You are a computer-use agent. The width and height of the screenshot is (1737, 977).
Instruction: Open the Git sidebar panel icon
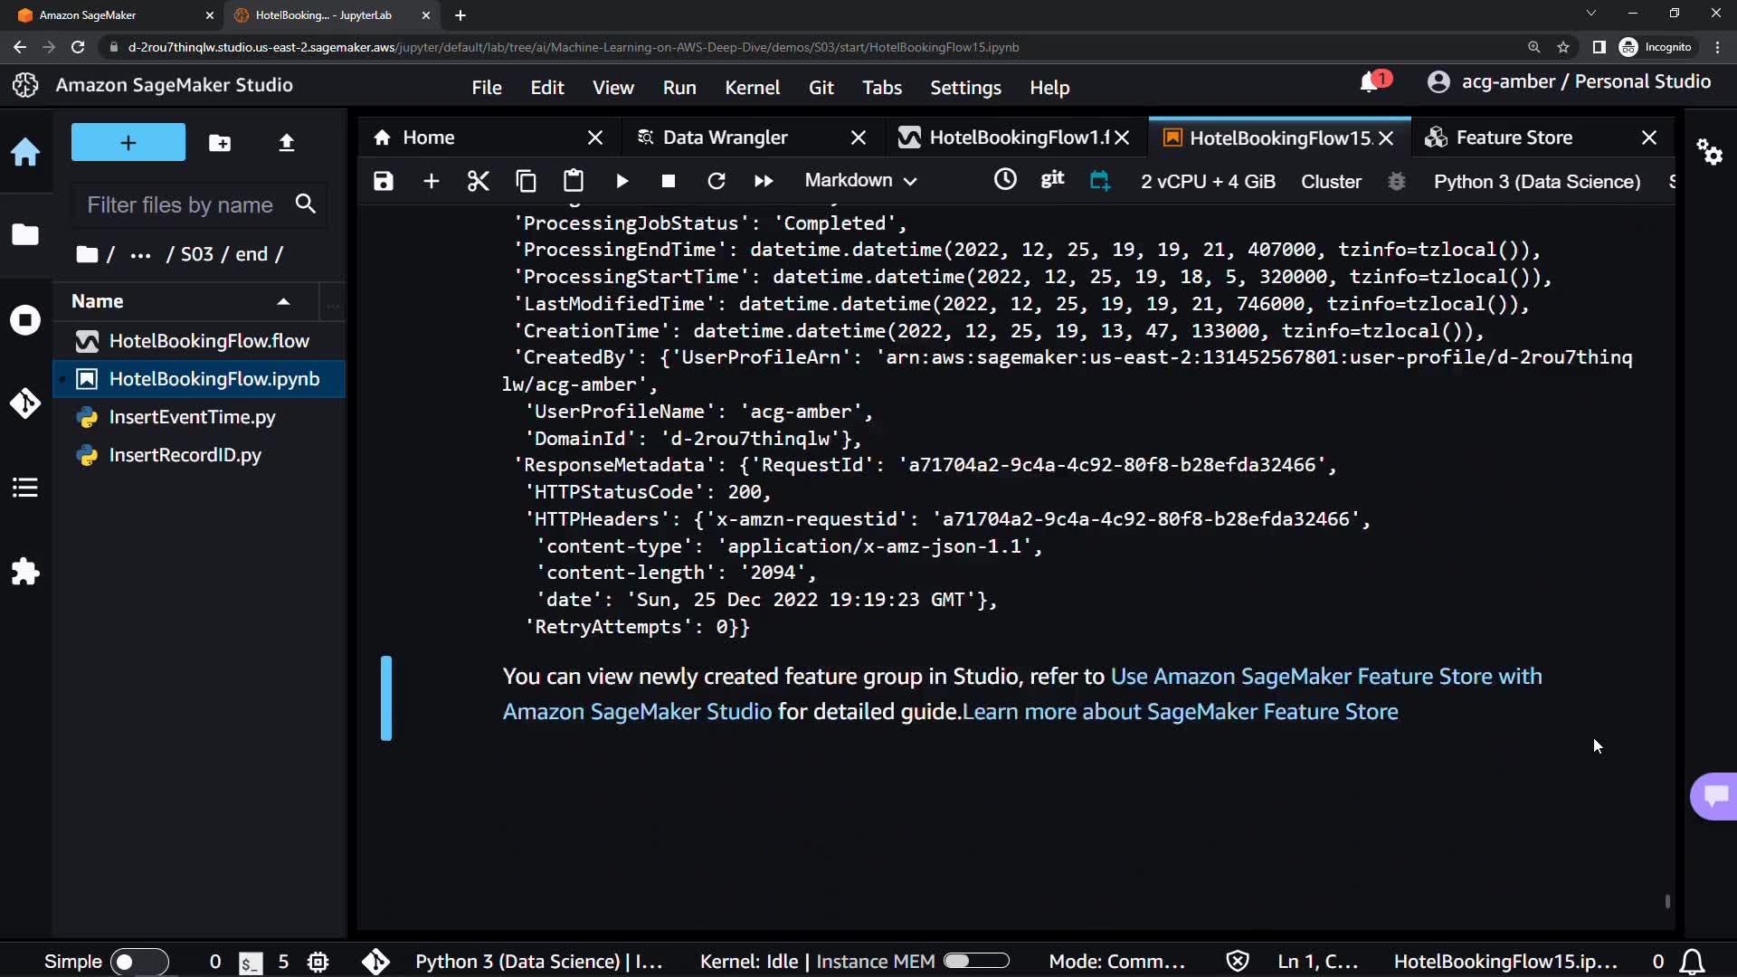[x=25, y=403]
